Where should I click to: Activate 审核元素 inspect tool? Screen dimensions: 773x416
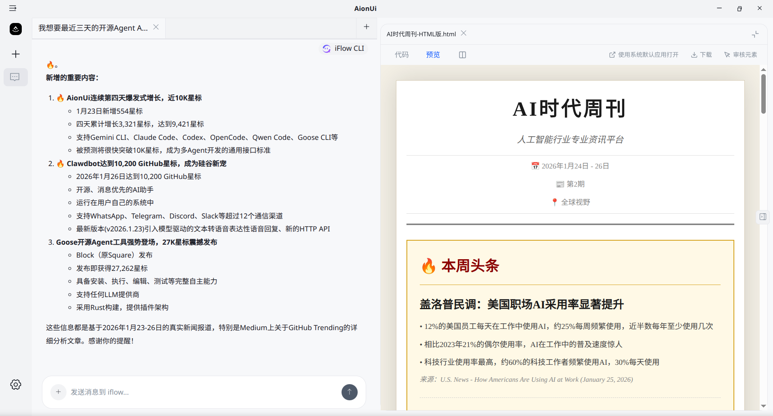[x=740, y=54]
